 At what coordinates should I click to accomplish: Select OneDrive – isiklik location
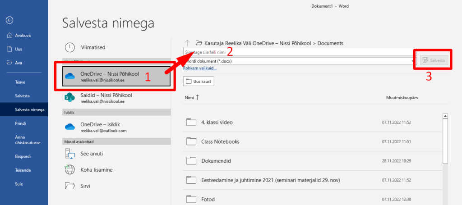tap(117, 127)
